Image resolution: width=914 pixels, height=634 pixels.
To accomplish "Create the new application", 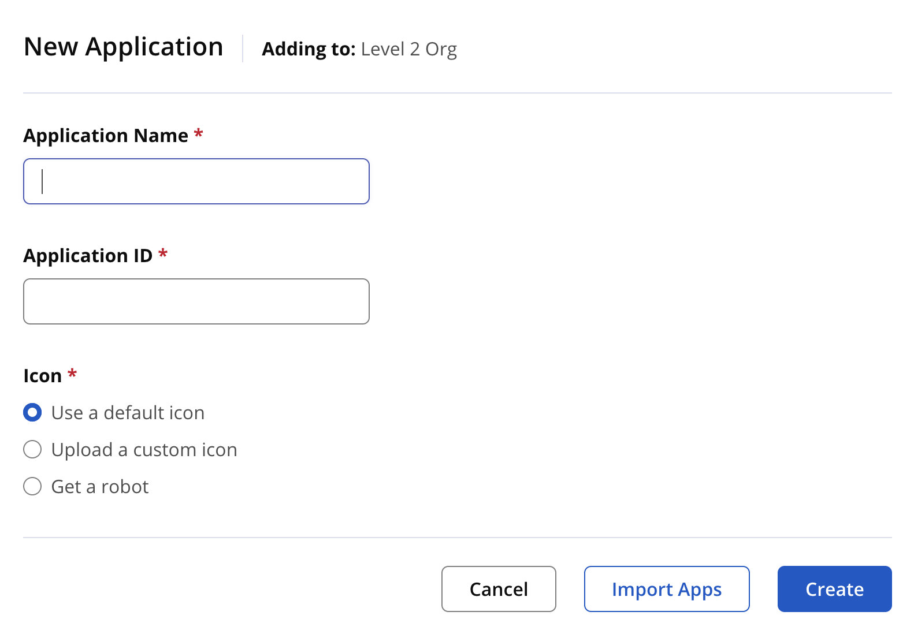I will tap(835, 589).
